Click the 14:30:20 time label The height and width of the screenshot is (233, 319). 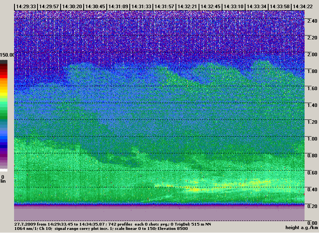(72, 7)
